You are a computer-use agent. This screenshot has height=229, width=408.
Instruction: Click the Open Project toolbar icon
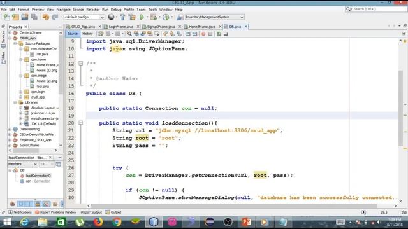(x=25, y=17)
